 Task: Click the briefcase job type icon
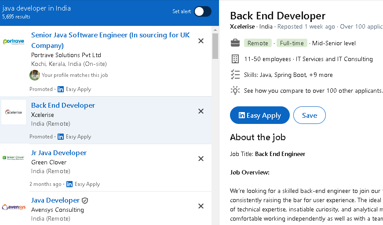(235, 43)
